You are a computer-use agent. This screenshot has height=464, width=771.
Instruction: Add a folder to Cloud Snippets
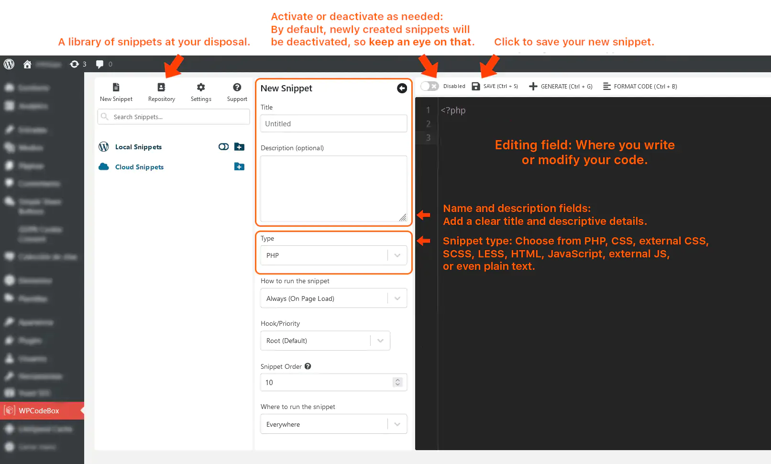[x=240, y=167]
